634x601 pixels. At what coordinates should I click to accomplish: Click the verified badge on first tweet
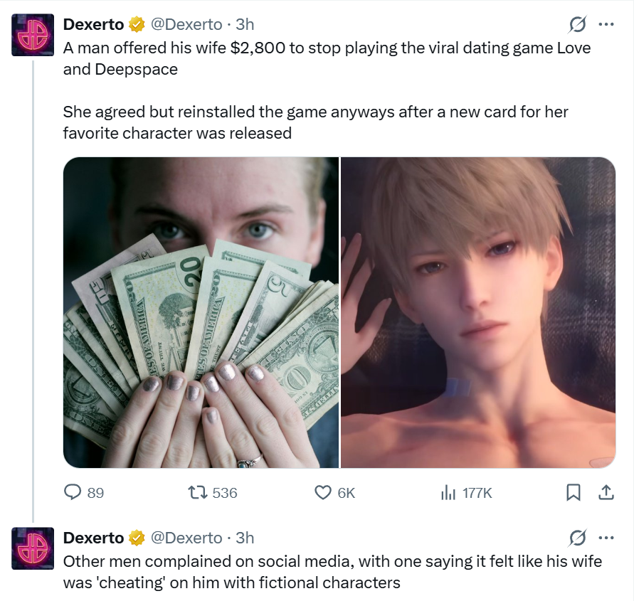tap(137, 25)
